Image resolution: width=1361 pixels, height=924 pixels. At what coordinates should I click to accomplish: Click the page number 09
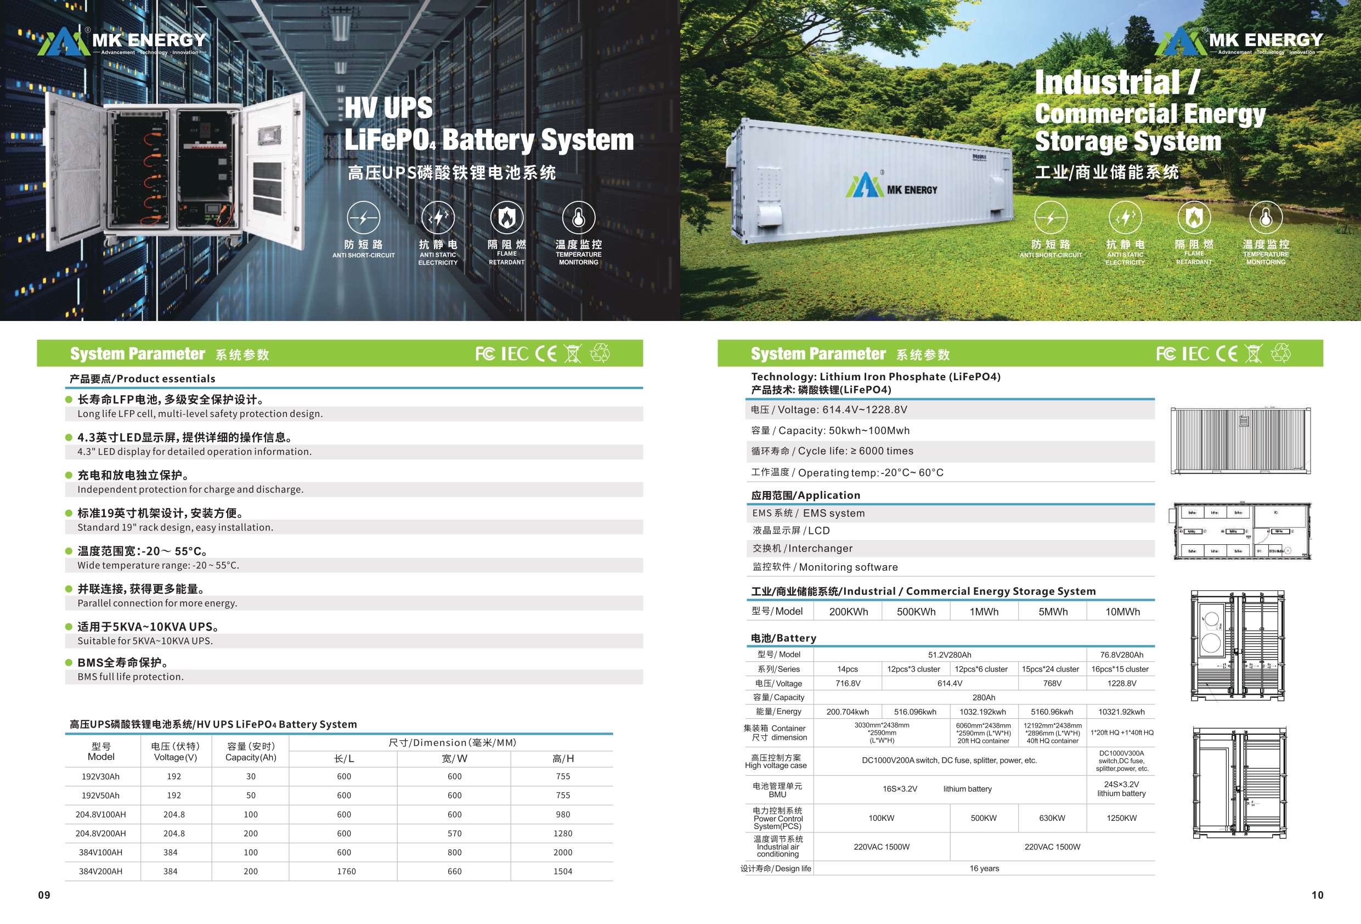(44, 895)
